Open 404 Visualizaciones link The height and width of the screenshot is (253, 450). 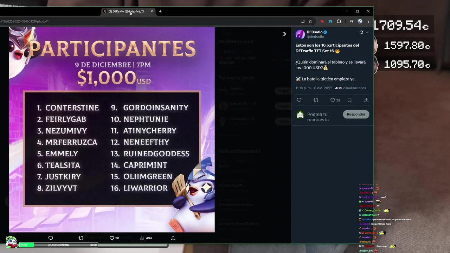coord(351,88)
